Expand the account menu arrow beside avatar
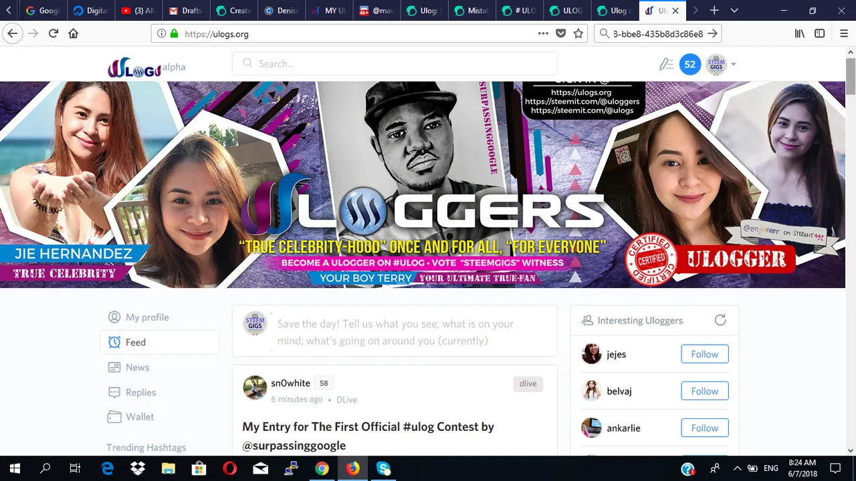Image resolution: width=856 pixels, height=481 pixels. [734, 65]
